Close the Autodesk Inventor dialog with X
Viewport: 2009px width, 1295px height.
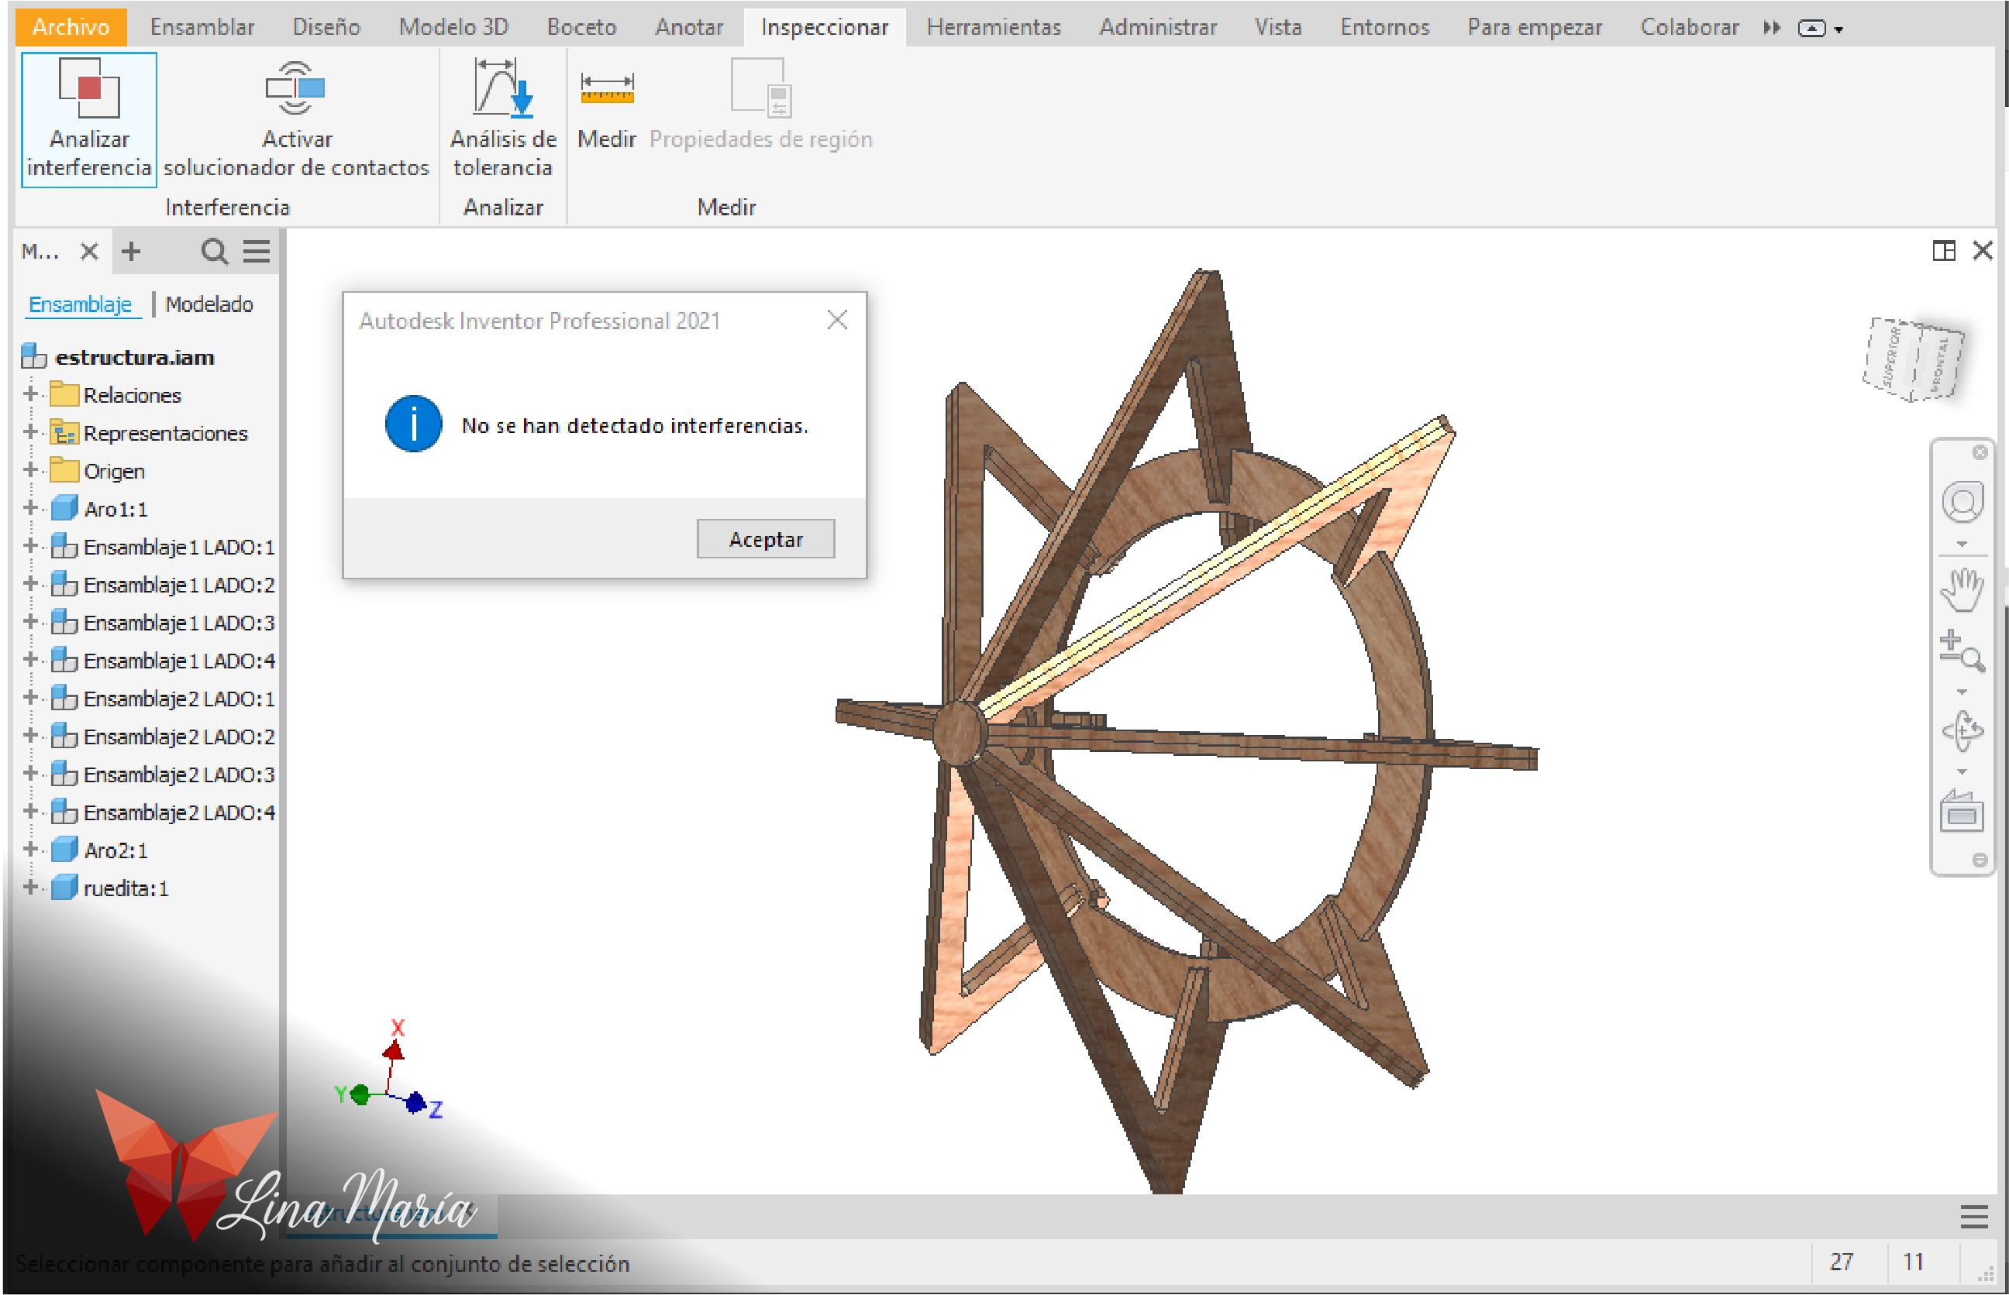pos(837,321)
